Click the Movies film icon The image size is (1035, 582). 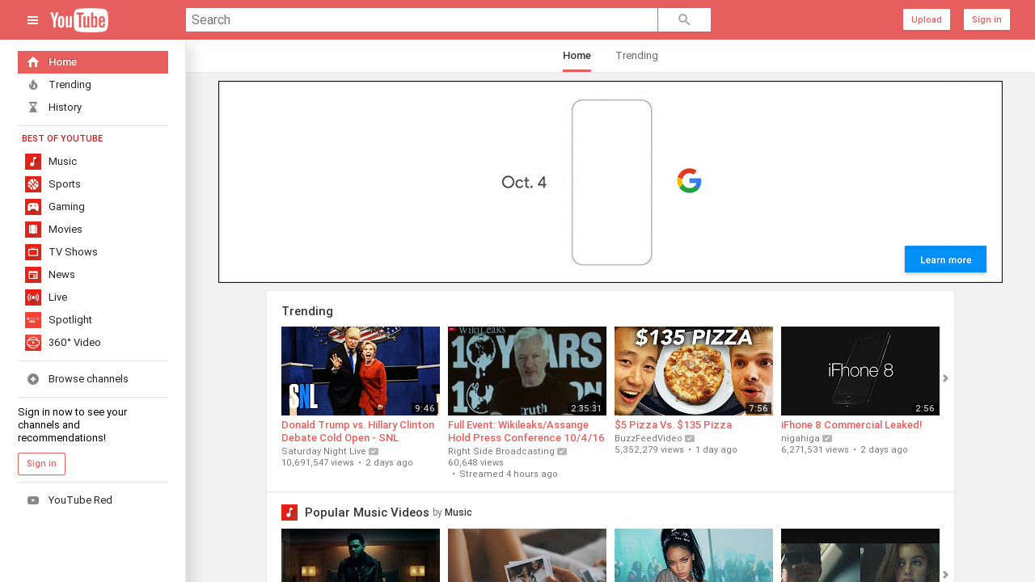pos(33,230)
